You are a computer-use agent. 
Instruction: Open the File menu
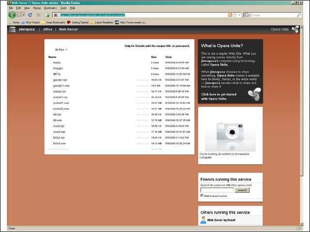11,8
